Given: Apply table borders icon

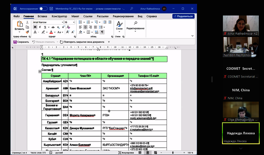Looking at the screenshot, I should click(x=88, y=32).
